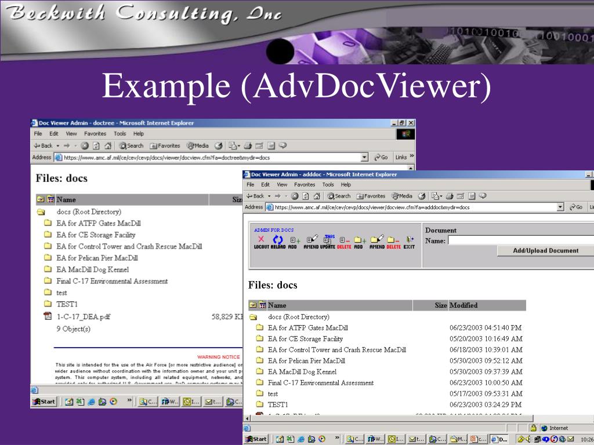This screenshot has height=445, width=594.
Task: Open EA MacDill Dog Kennel in doctree window
Action: click(92, 269)
